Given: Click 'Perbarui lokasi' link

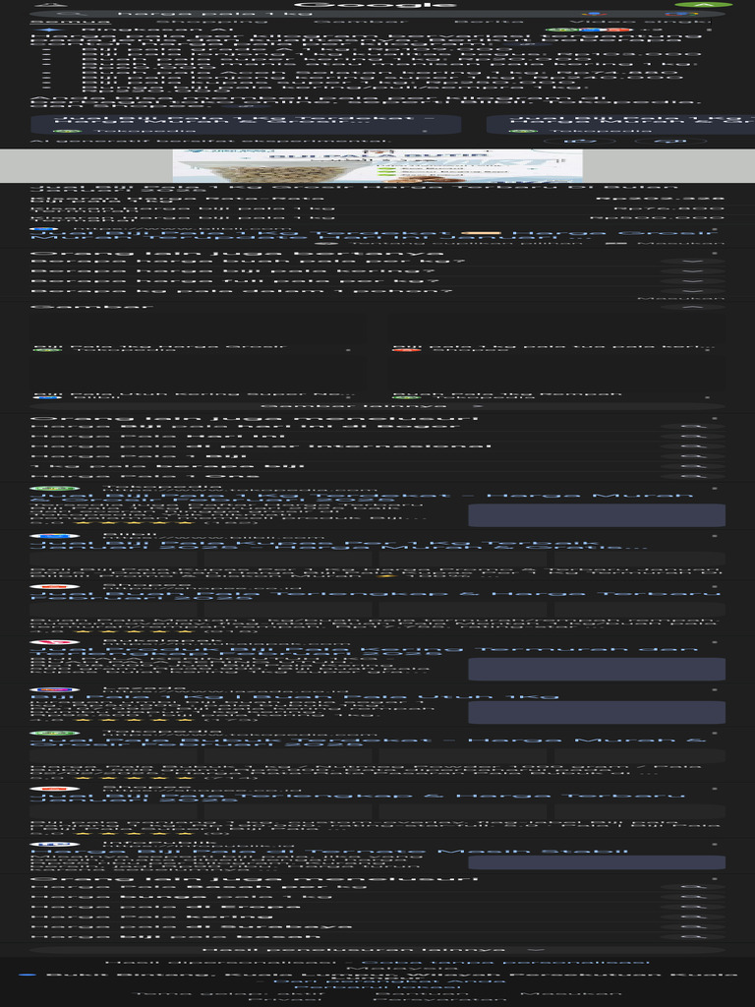Looking at the screenshot, I should (377, 987).
